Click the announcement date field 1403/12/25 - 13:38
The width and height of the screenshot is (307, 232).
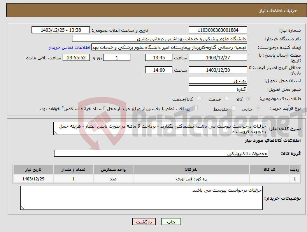click(x=61, y=30)
